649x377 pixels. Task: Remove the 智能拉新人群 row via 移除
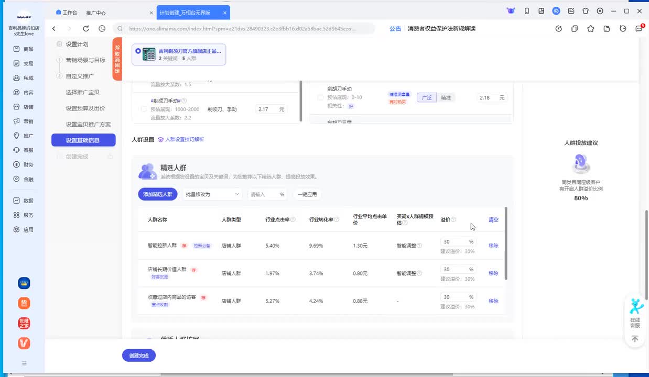pos(493,246)
